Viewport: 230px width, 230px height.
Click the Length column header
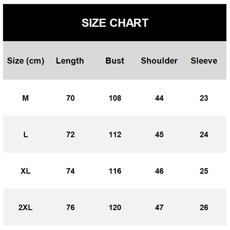pos(70,61)
